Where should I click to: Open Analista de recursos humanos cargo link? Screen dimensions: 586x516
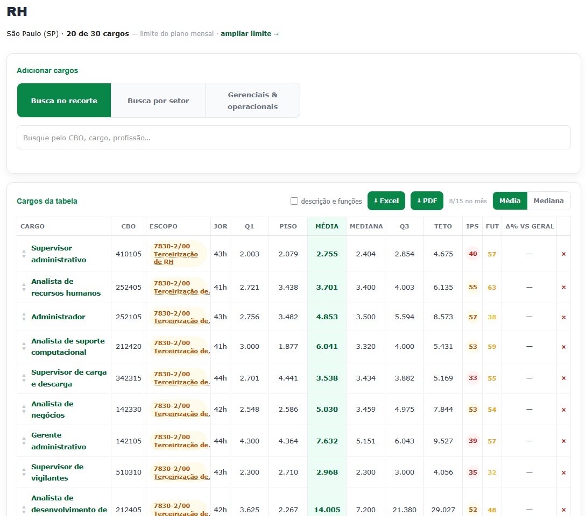[66, 287]
